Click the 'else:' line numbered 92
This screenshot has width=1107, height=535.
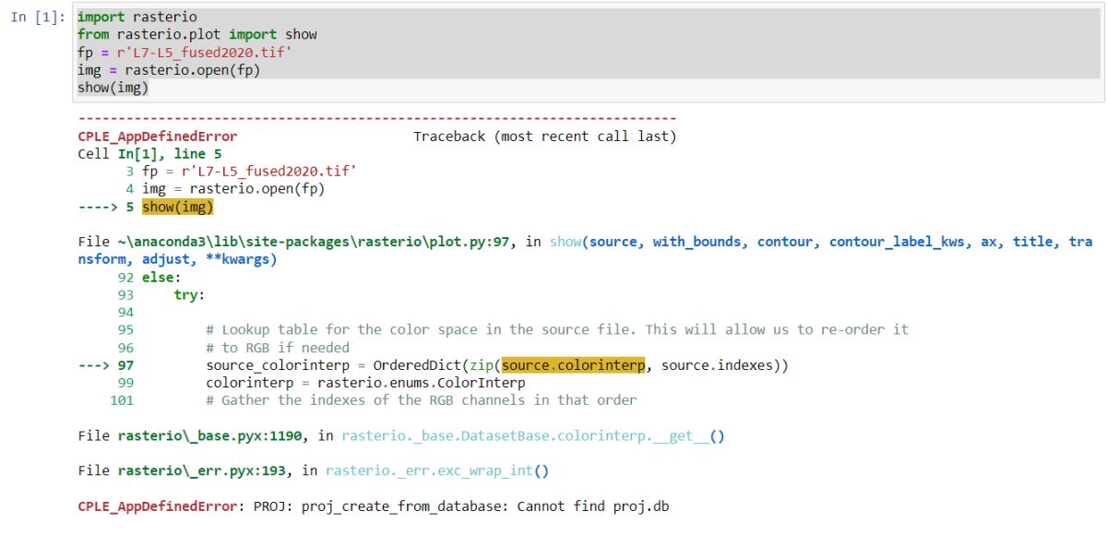[x=149, y=277]
